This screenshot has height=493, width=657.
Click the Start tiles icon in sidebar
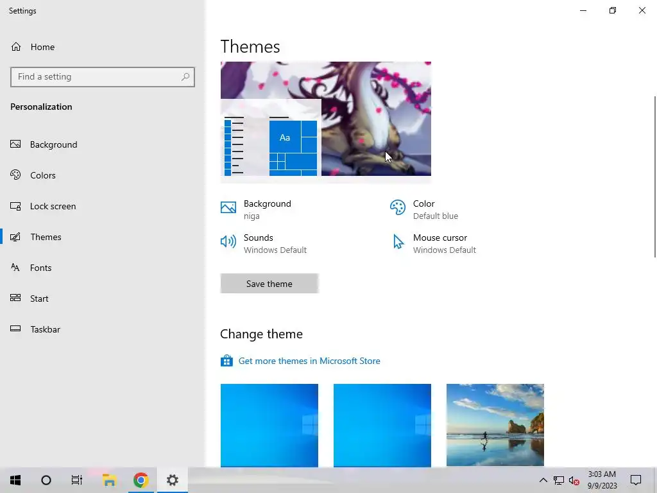point(15,298)
